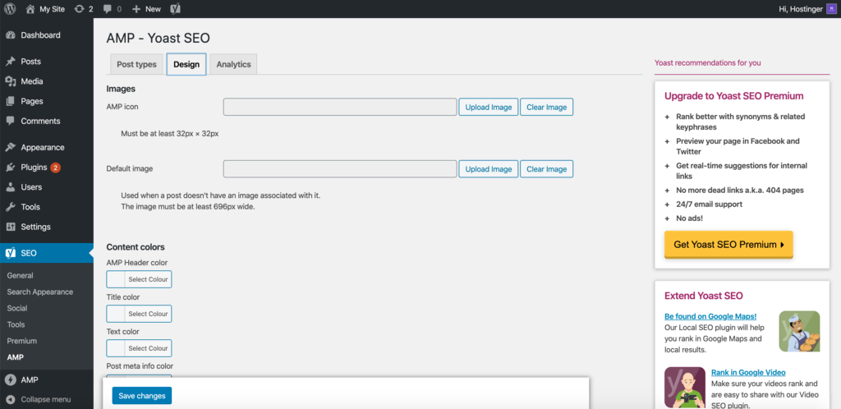The width and height of the screenshot is (841, 409).
Task: Click the WordPress logo icon
Action: [10, 9]
